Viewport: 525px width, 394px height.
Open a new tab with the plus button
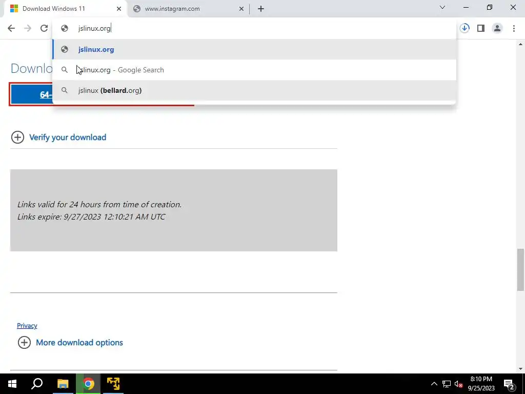click(x=261, y=9)
